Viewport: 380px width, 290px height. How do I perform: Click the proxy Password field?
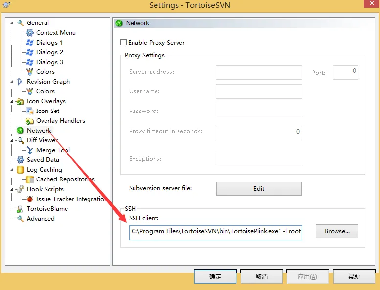click(x=259, y=110)
